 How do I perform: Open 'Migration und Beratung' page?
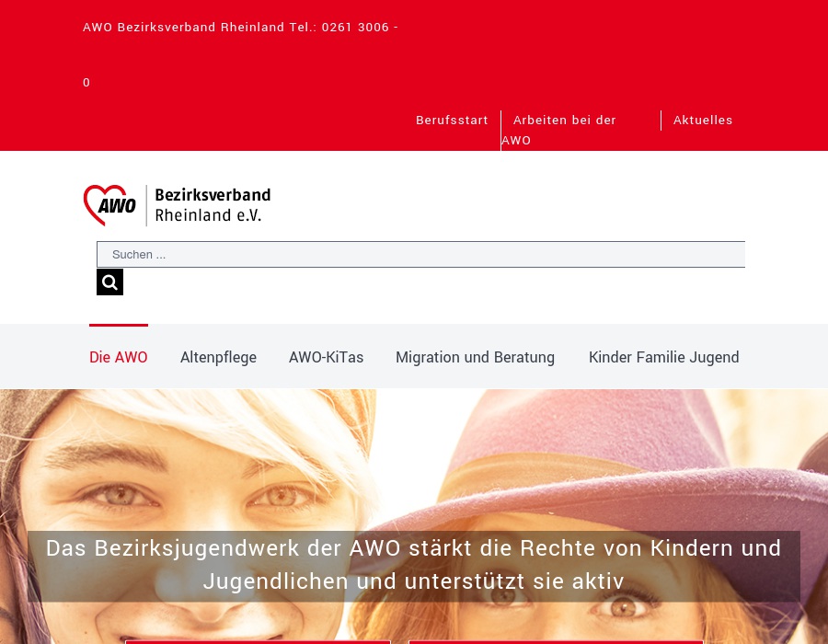(x=475, y=357)
